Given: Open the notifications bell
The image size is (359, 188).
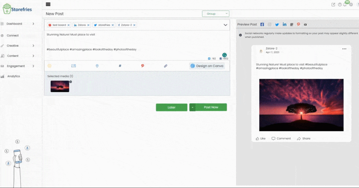Looking at the screenshot, I should 345,4.
